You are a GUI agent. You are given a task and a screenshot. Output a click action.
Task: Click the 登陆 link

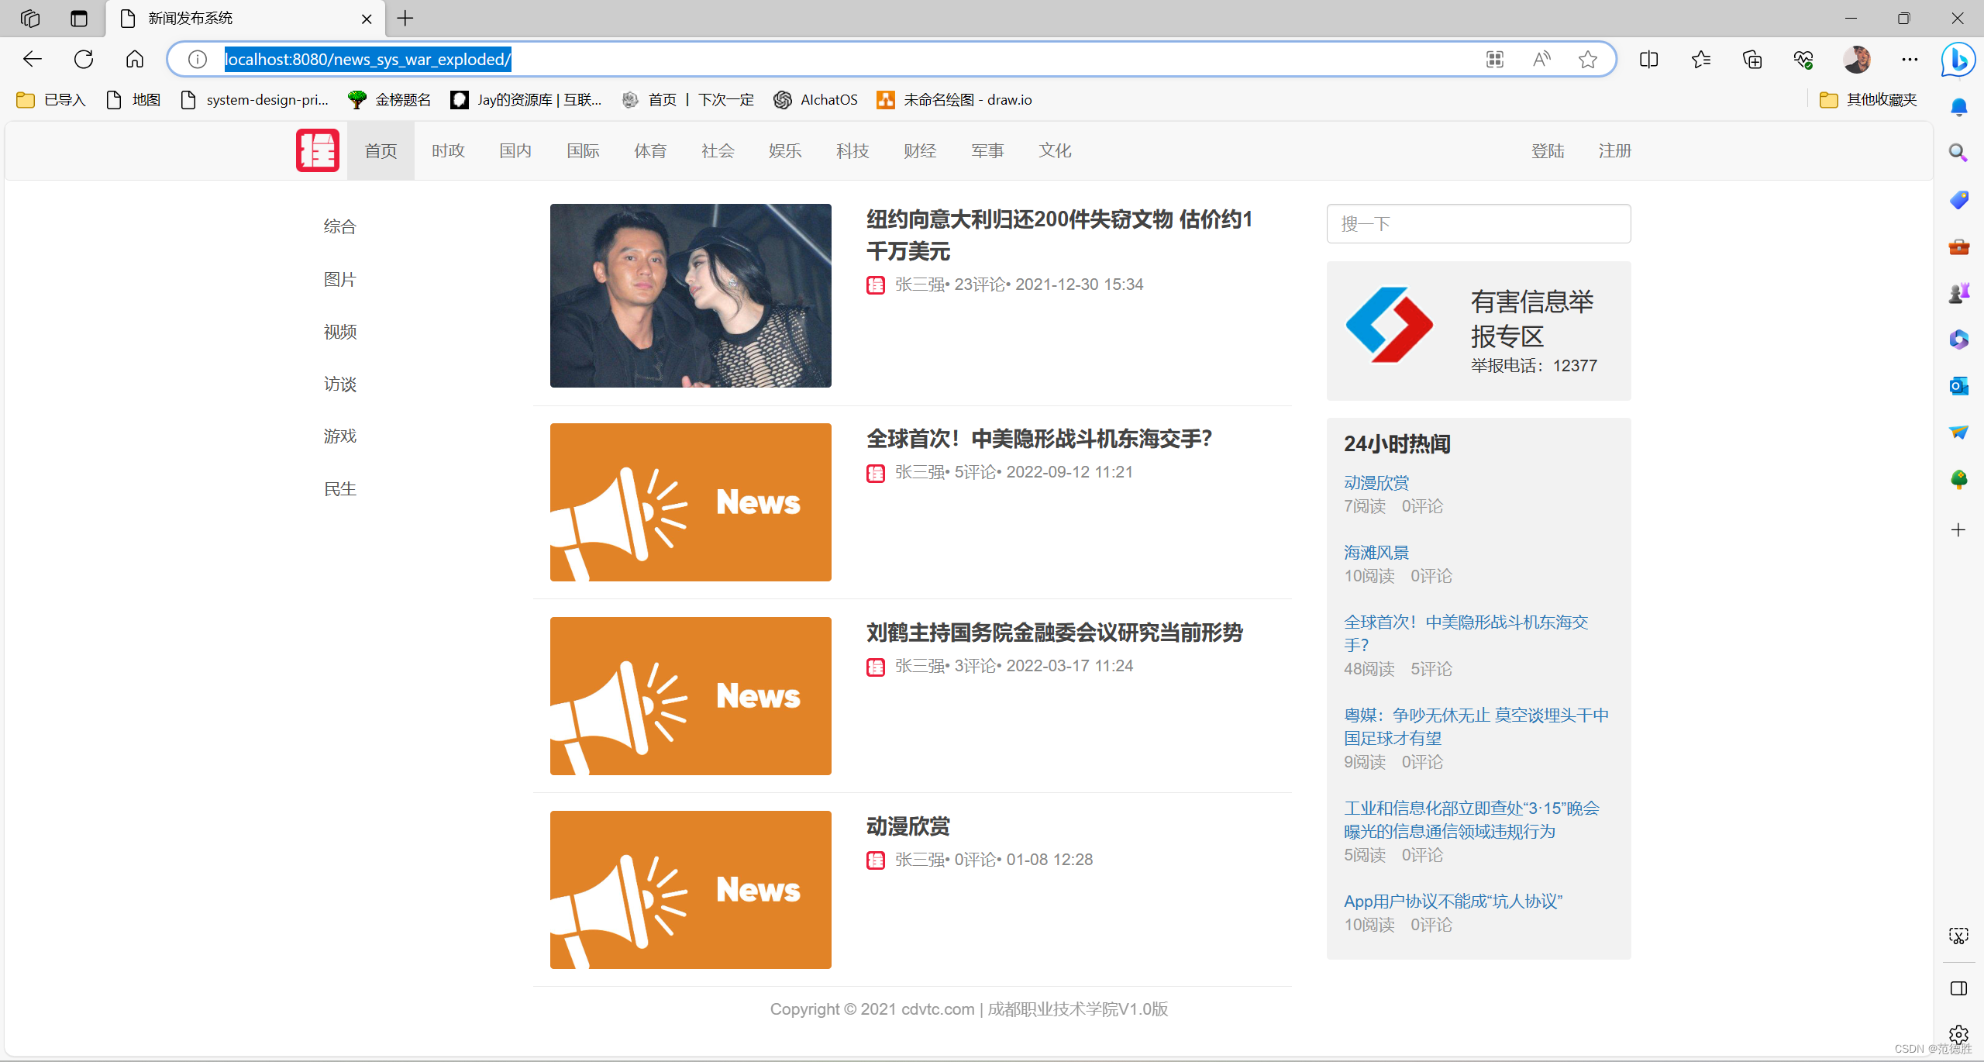point(1548,150)
